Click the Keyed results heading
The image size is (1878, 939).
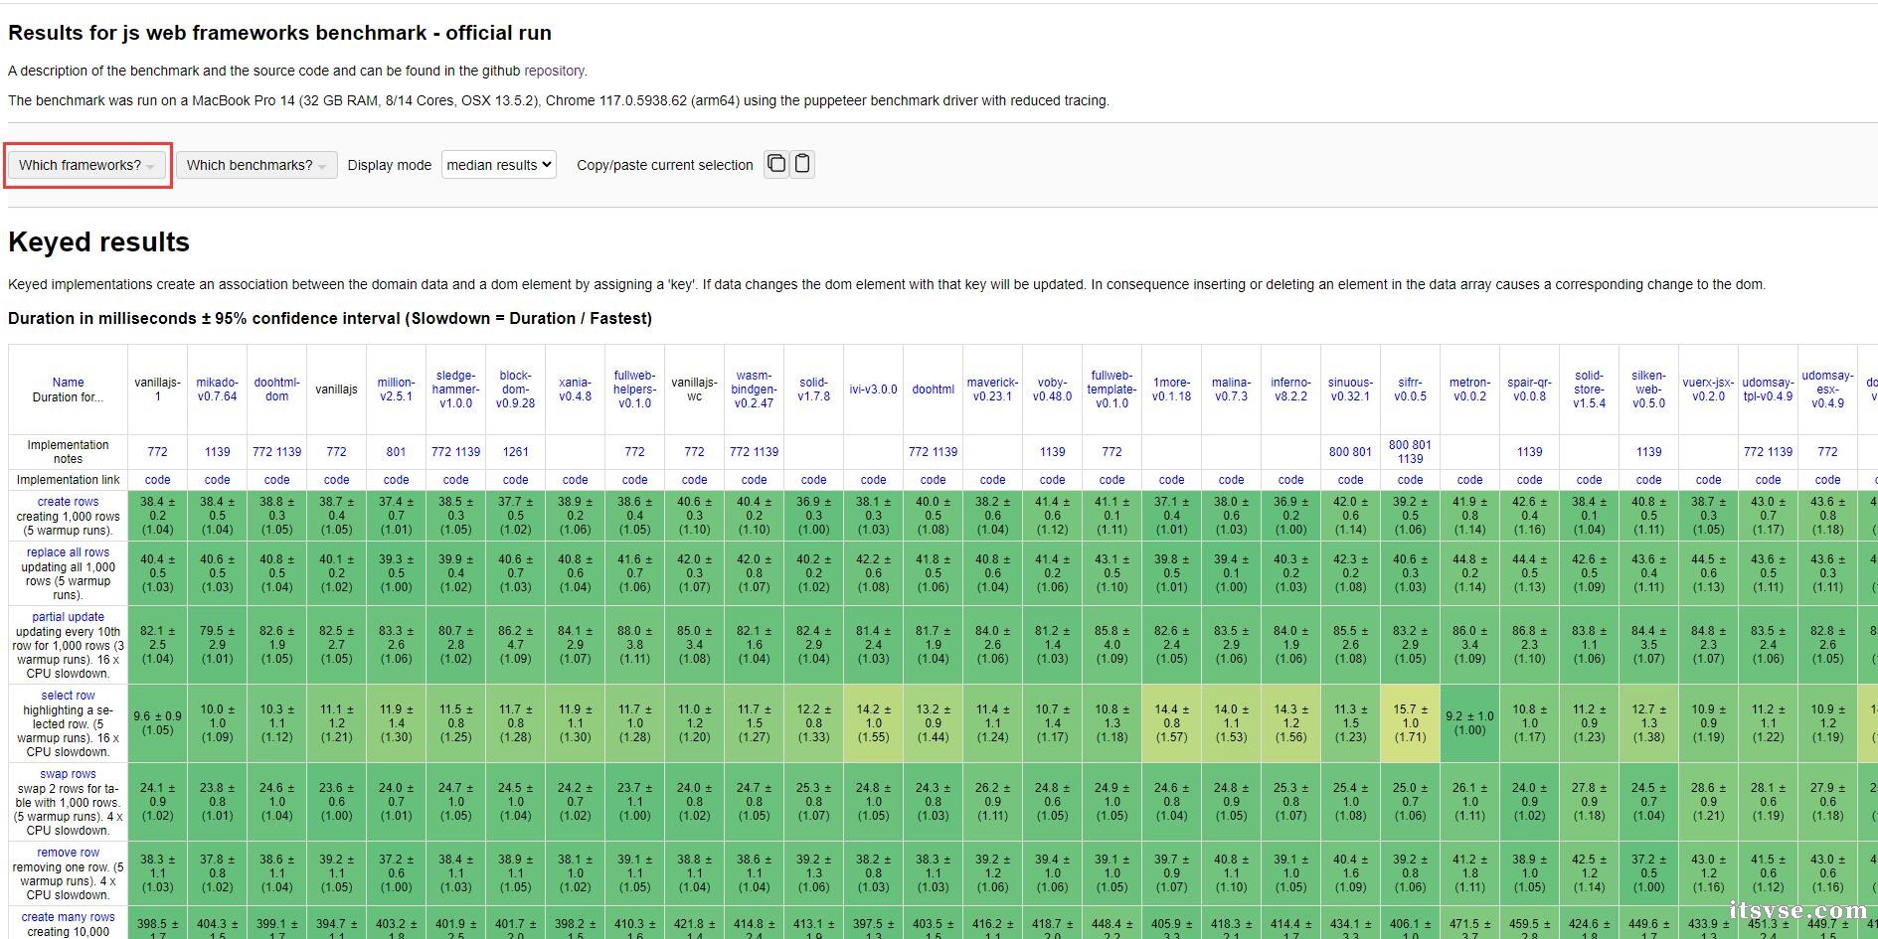[98, 242]
